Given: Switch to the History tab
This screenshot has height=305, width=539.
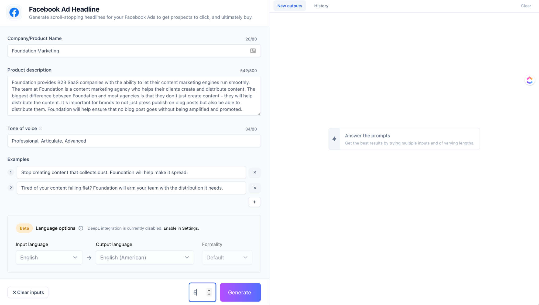Looking at the screenshot, I should click(x=321, y=6).
